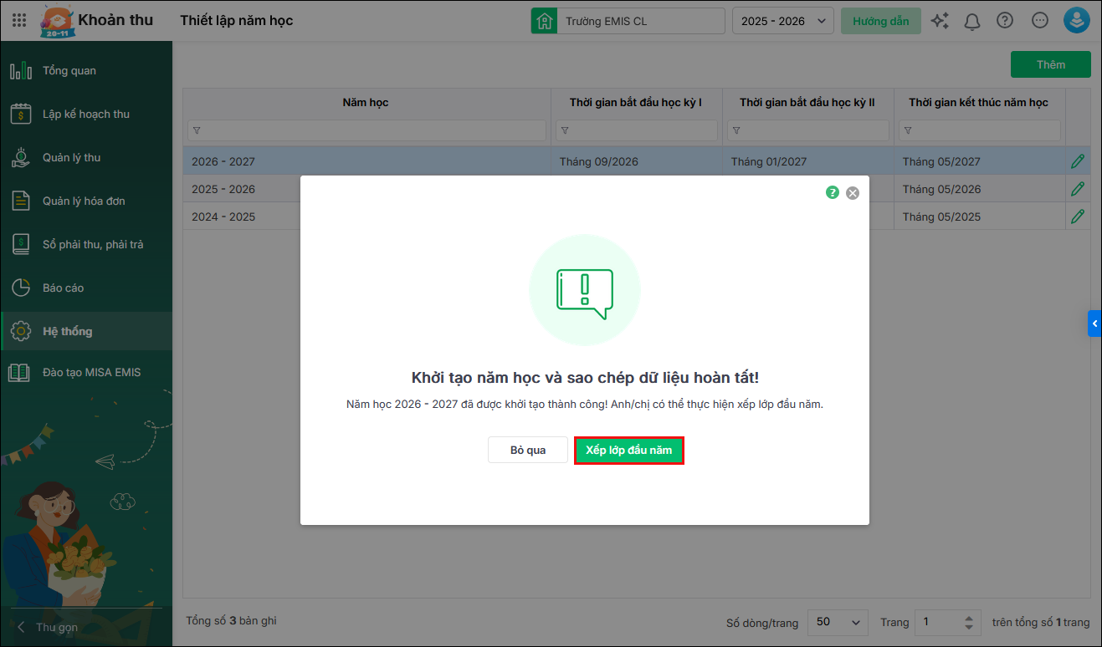This screenshot has height=647, width=1102.
Task: Open the rows per page dropdown
Action: point(838,622)
